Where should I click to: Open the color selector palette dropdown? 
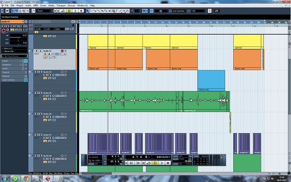tap(217, 11)
